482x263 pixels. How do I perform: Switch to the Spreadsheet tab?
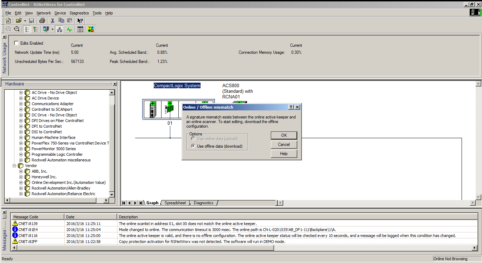coord(175,203)
